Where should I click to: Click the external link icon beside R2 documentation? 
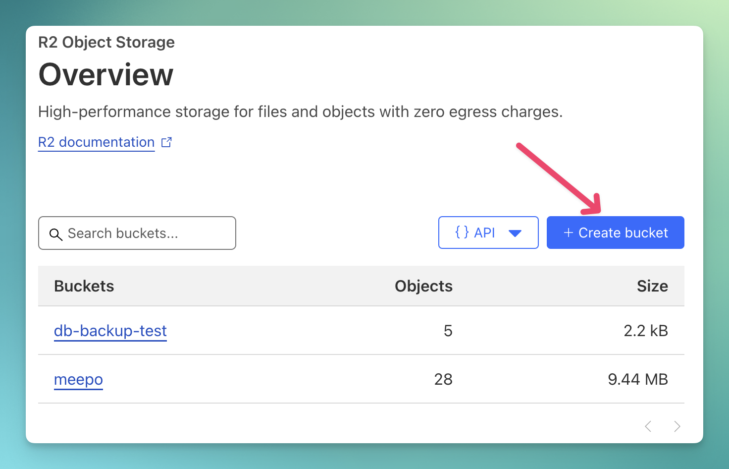click(167, 142)
